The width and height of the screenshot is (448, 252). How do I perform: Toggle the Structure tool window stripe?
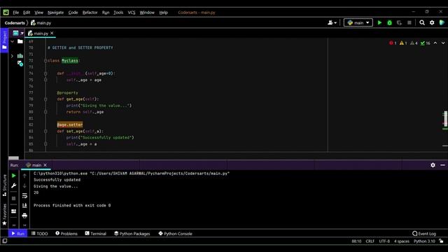pos(4,185)
